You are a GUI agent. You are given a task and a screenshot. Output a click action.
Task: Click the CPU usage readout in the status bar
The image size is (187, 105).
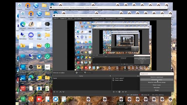(x=158, y=95)
